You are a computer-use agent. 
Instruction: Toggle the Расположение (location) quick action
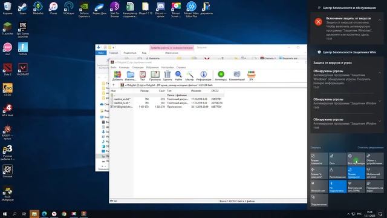pos(337,173)
